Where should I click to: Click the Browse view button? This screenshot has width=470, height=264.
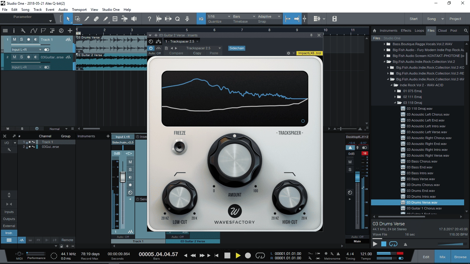[460, 257]
